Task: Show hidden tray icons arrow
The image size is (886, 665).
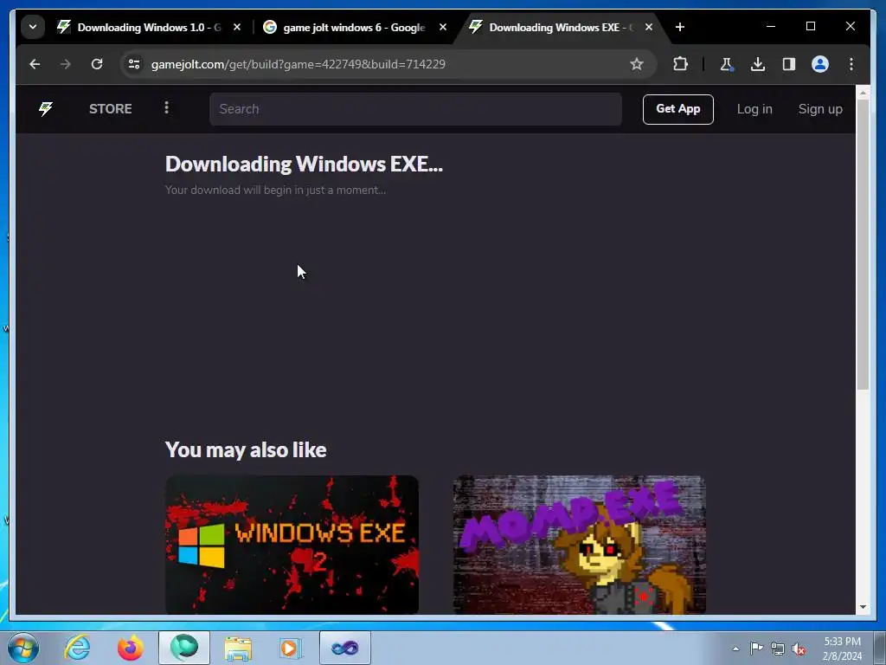Action: 735,649
